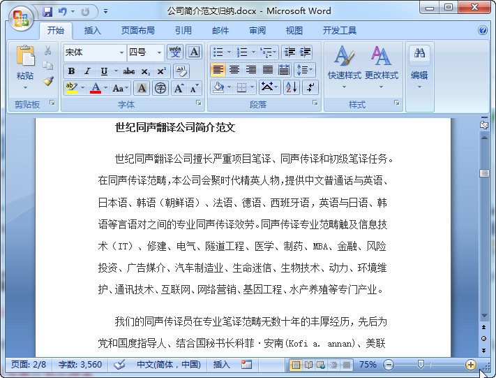The height and width of the screenshot is (378, 496).
Task: Insert Enclosed Character (字) icon
Action: click(160, 88)
